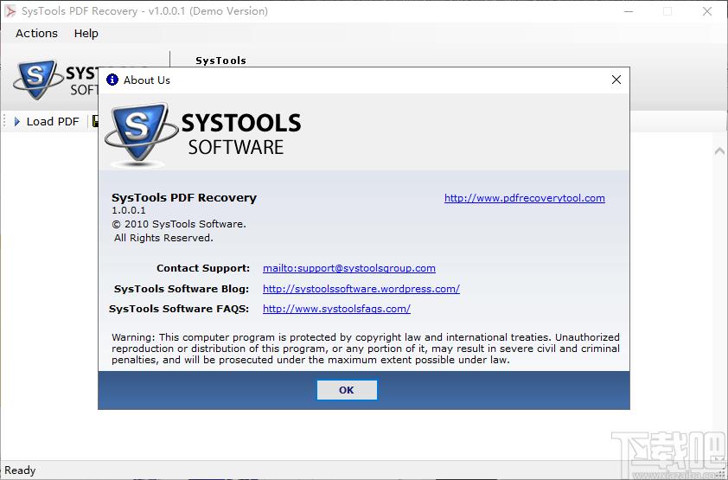The image size is (728, 480).
Task: Click the OK button in About Us dialog
Action: pos(347,390)
